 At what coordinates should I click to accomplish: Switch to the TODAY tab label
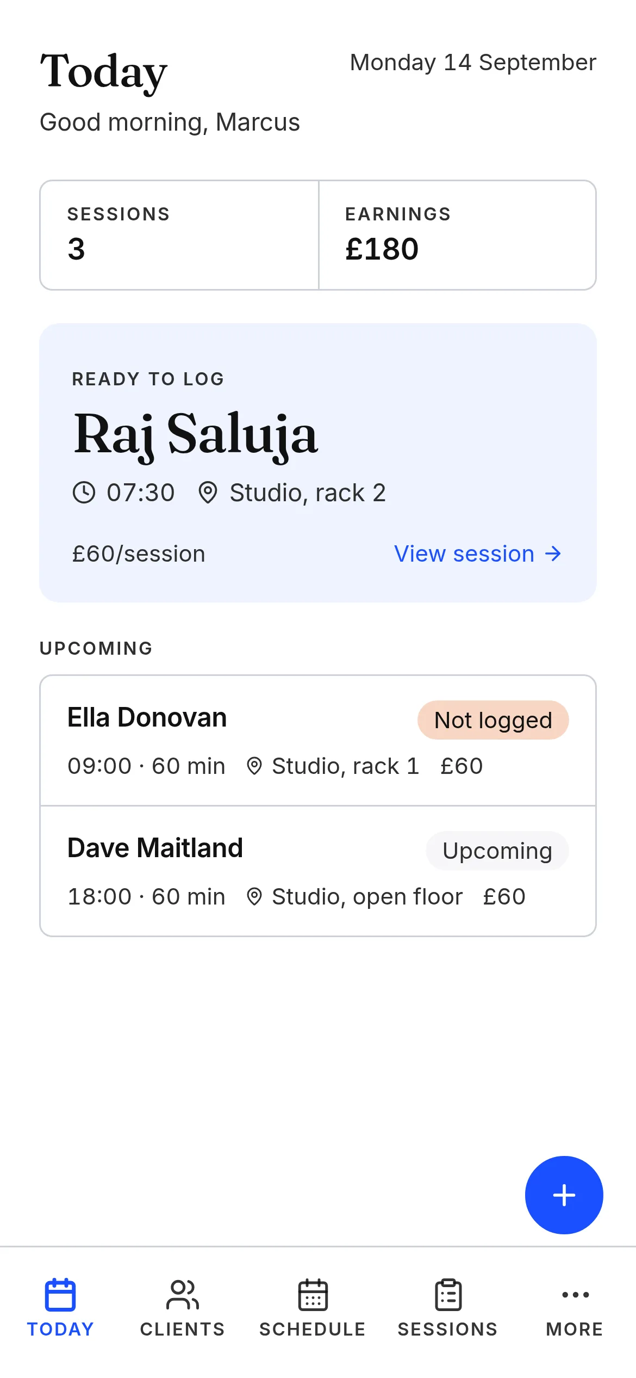pyautogui.click(x=60, y=1329)
